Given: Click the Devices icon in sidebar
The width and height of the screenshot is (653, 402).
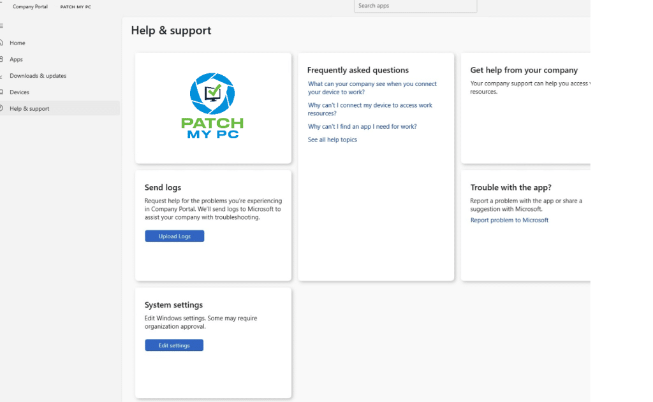Looking at the screenshot, I should pos(2,92).
